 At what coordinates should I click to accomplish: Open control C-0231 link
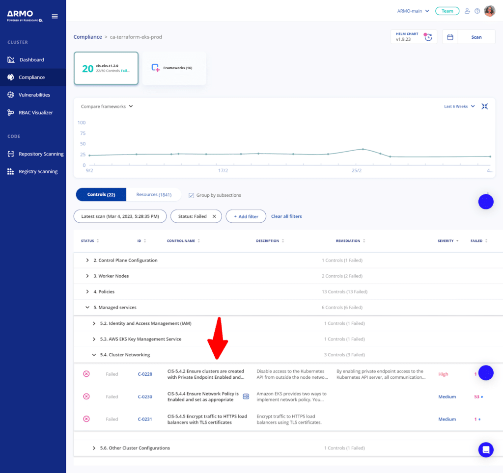click(145, 419)
